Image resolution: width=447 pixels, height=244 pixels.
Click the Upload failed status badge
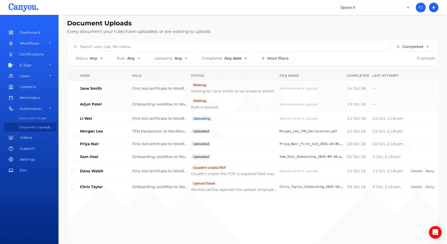click(x=204, y=183)
